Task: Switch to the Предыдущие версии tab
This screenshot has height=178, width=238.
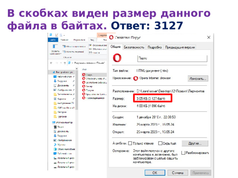Action: tap(180, 47)
